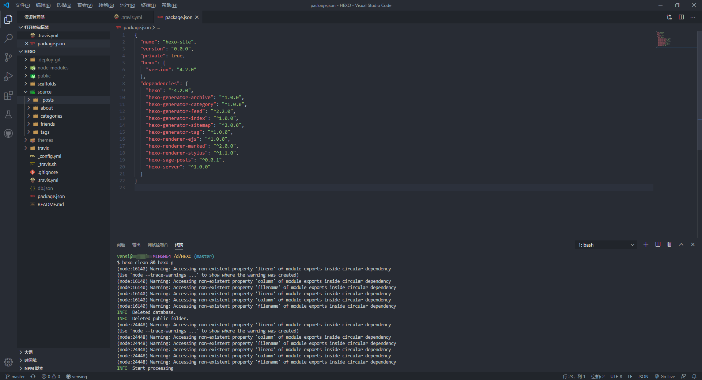
Task: Open the Selection menu
Action: click(x=64, y=5)
